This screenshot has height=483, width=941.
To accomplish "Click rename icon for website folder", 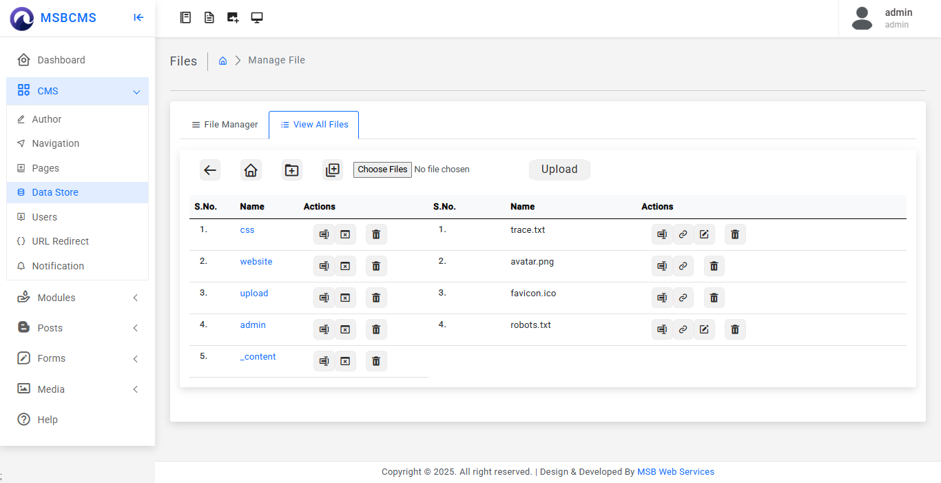I will (x=324, y=266).
